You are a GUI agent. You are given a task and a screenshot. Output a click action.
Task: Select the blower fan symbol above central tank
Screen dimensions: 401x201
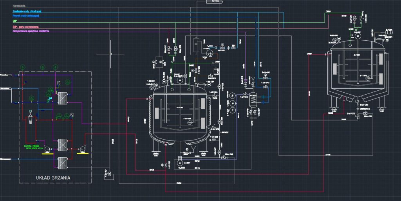coord(209,54)
